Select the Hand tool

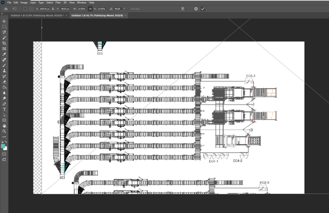coord(4,126)
